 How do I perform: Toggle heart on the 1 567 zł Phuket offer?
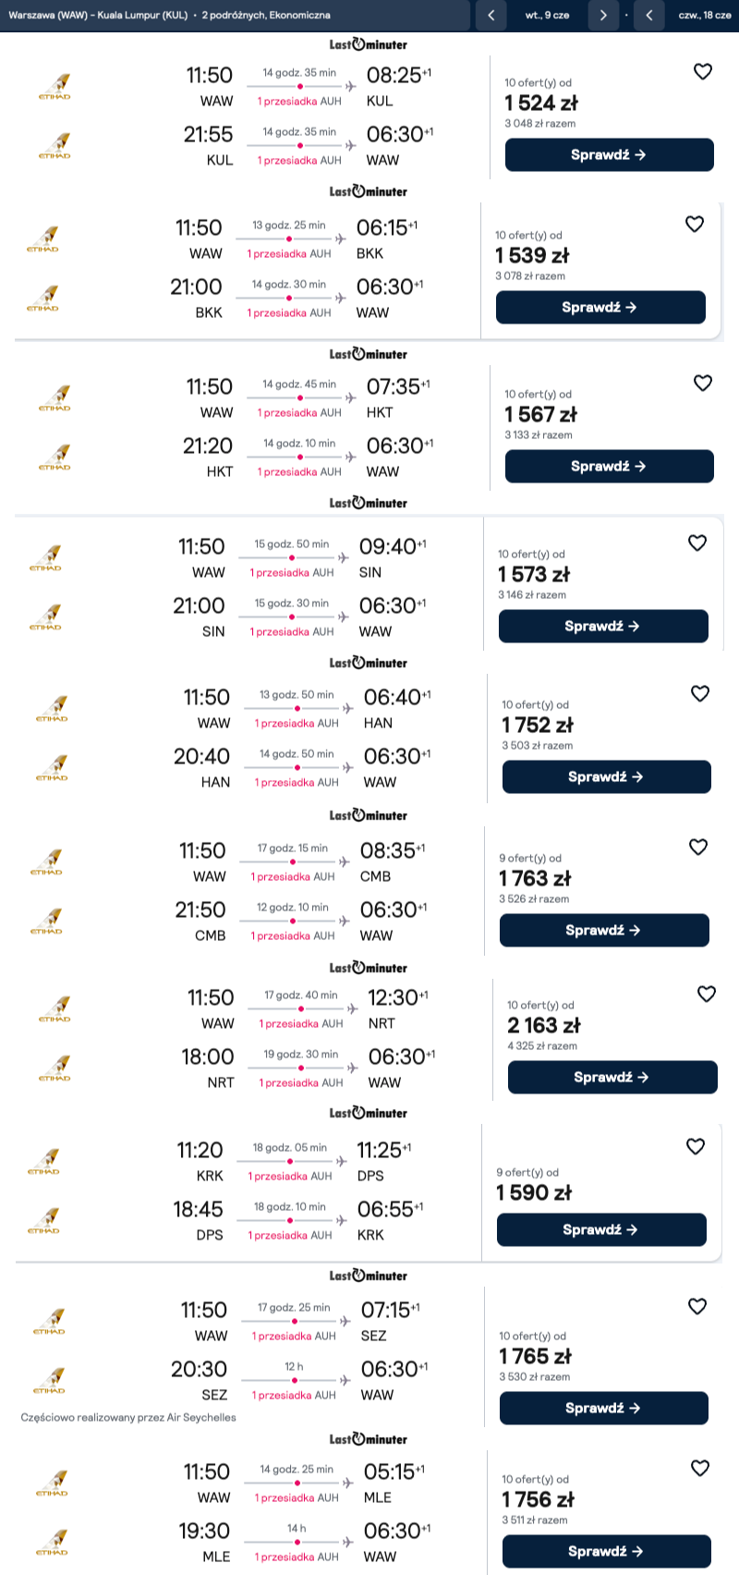point(703,384)
